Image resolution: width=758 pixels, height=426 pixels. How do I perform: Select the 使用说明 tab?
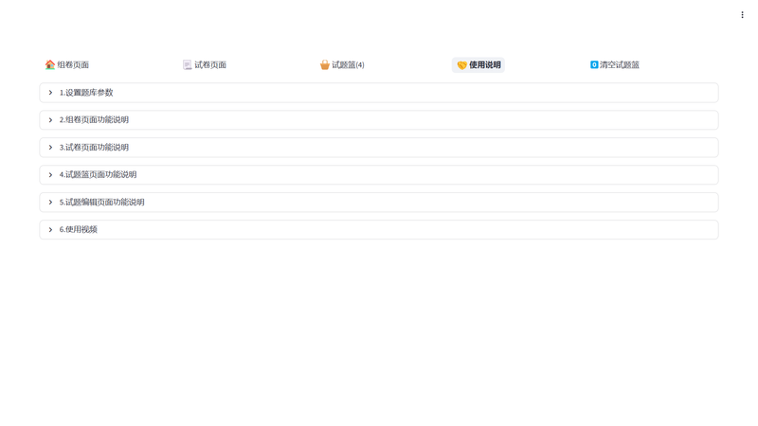tap(478, 64)
